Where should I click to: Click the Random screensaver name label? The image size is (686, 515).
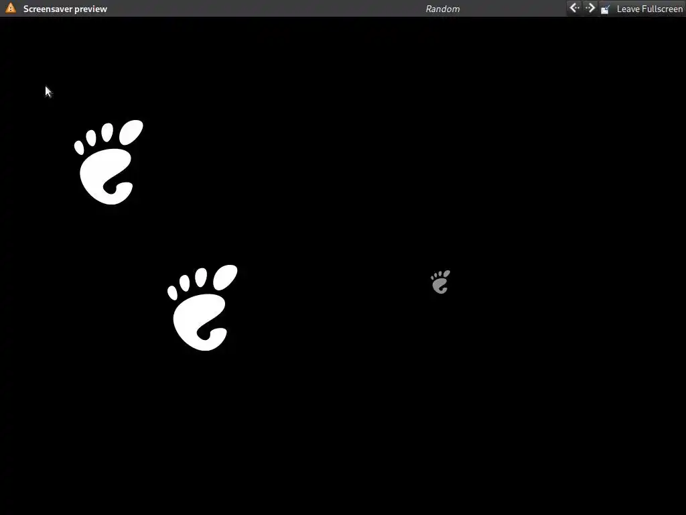[442, 9]
